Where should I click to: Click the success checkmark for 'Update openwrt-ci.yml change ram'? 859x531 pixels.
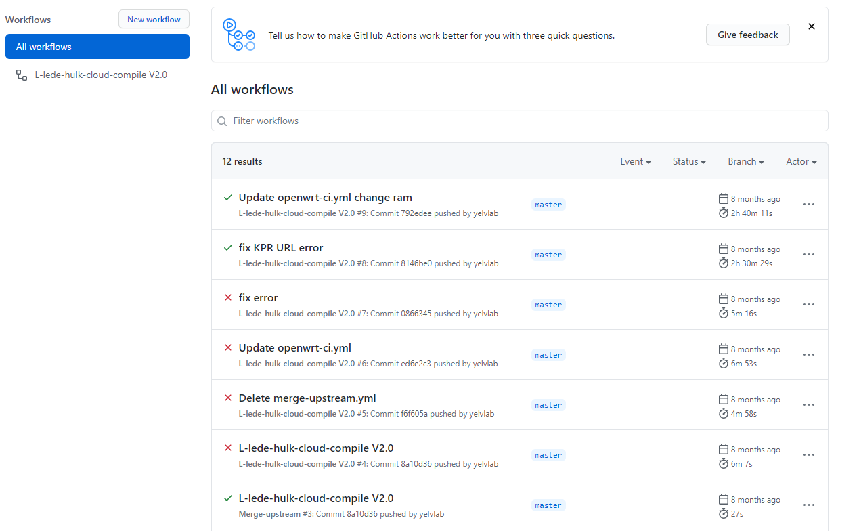click(228, 198)
